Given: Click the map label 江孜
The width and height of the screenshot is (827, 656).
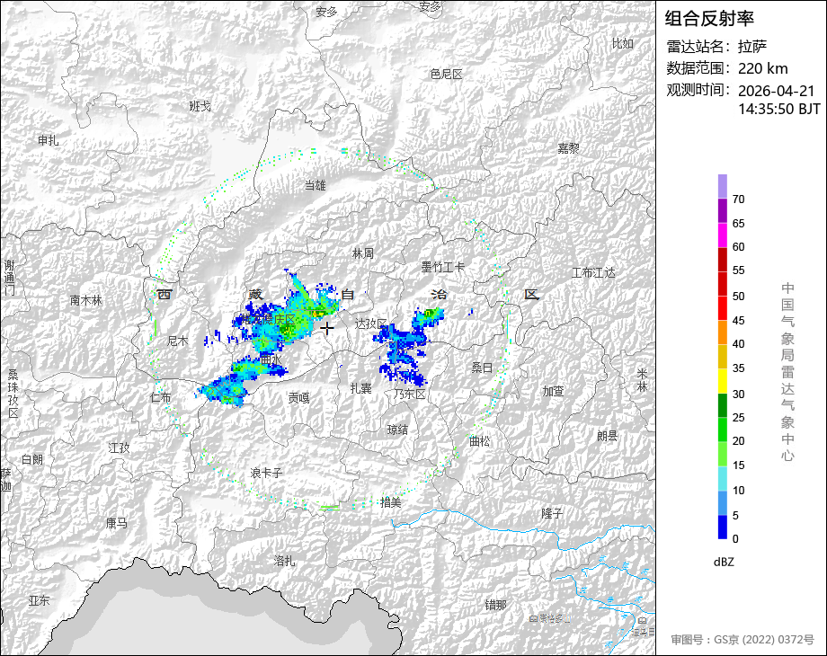Looking at the screenshot, I should coord(119,448).
